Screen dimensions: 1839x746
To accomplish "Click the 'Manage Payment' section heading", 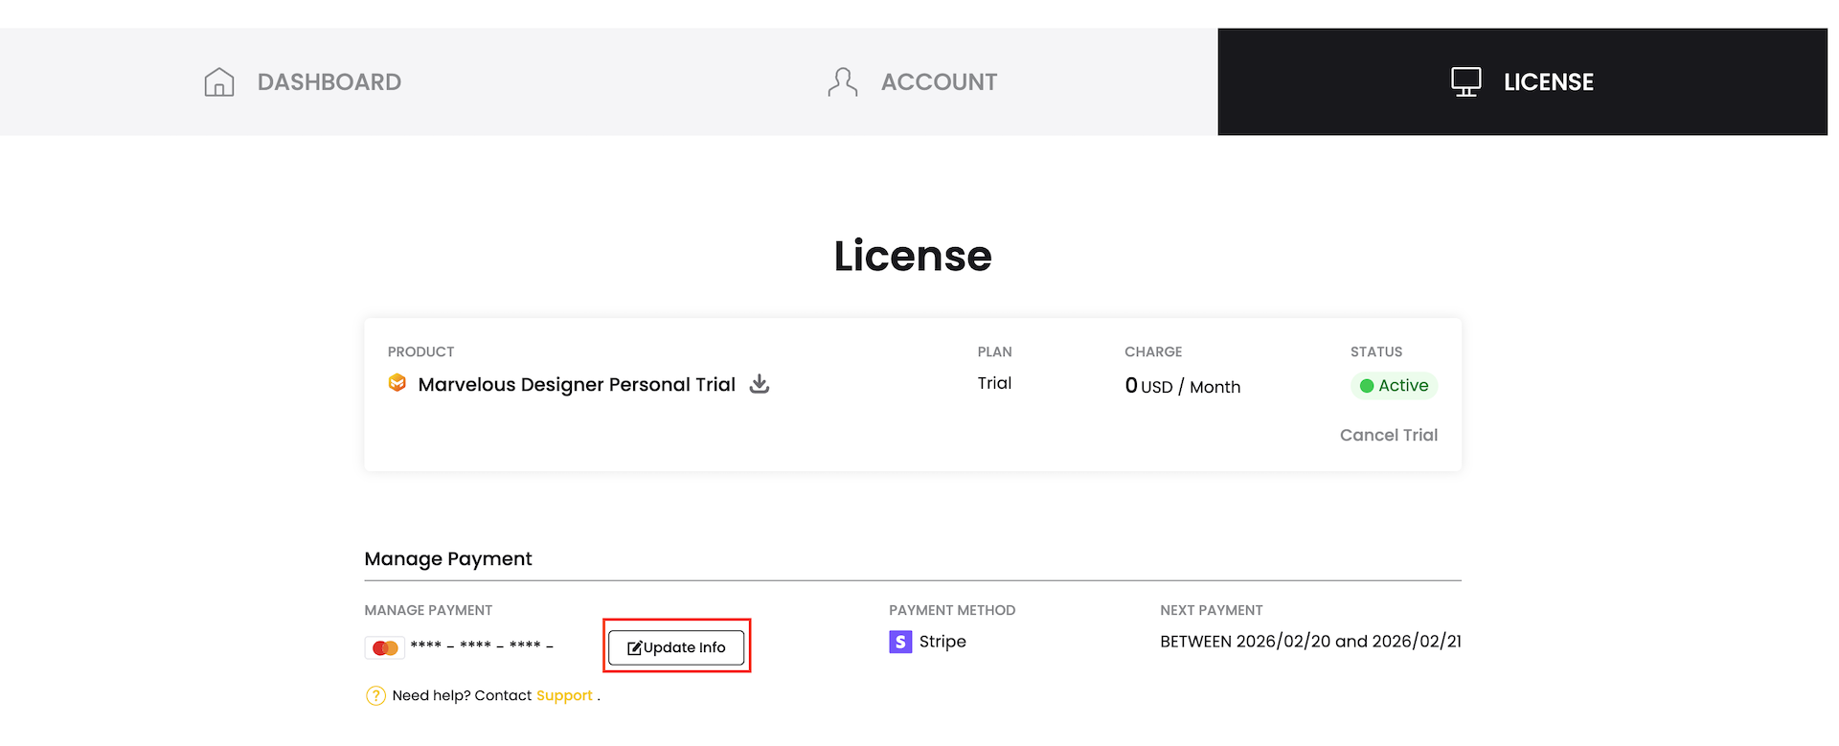I will (448, 559).
